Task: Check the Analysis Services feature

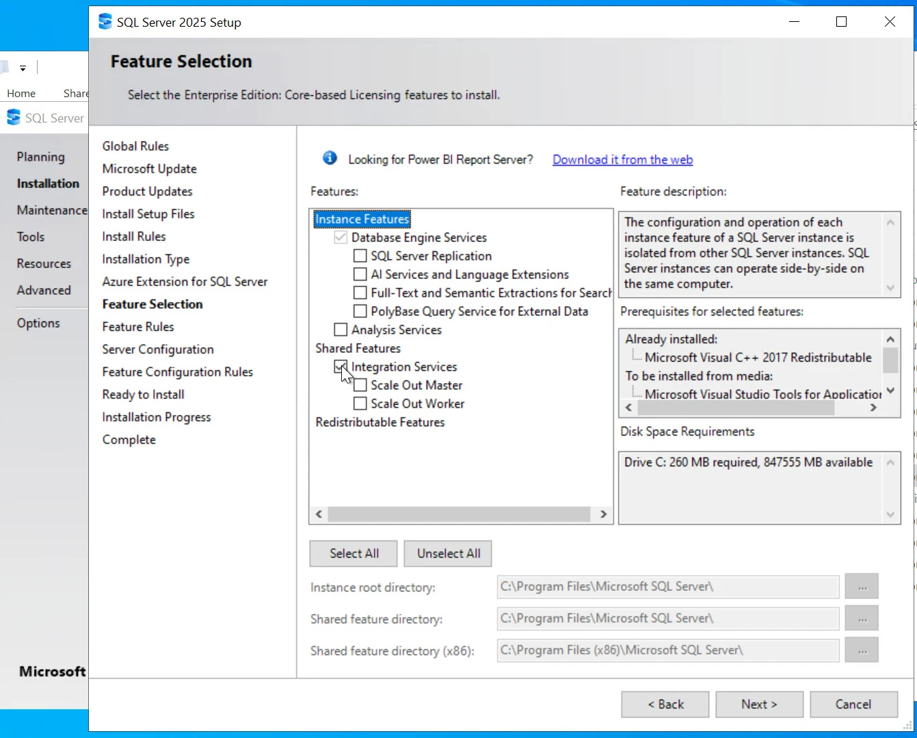Action: point(341,330)
